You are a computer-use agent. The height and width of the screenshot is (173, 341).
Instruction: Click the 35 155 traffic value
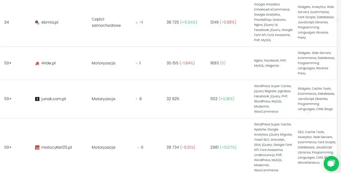(x=173, y=63)
